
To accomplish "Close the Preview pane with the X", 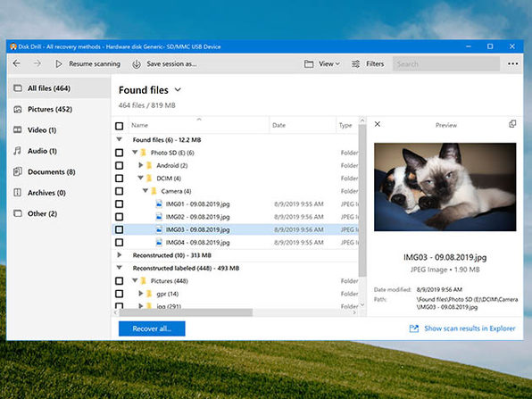I will click(378, 124).
